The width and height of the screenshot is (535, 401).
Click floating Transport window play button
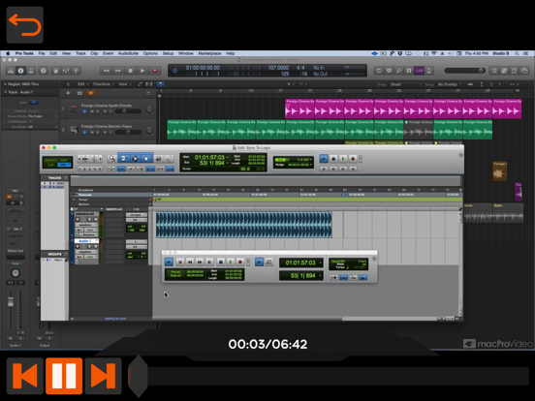[230, 262]
